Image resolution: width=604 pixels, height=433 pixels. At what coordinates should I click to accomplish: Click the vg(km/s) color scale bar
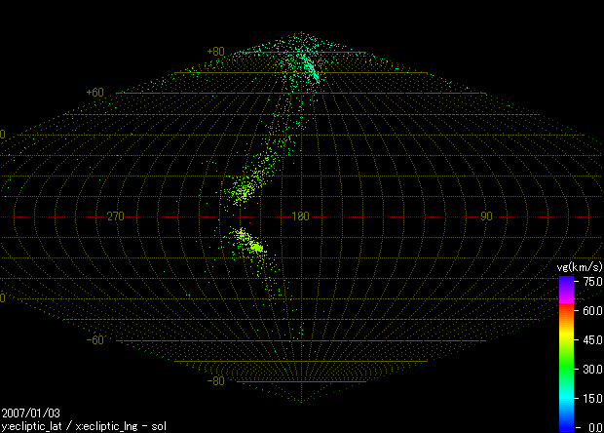point(566,353)
